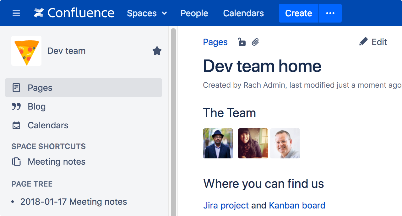Go to People in the top navigation

tap(194, 13)
